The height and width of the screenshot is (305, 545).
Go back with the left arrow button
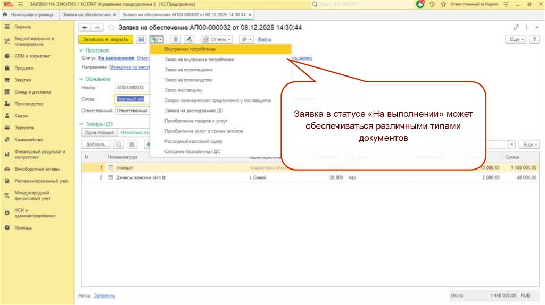pyautogui.click(x=85, y=27)
